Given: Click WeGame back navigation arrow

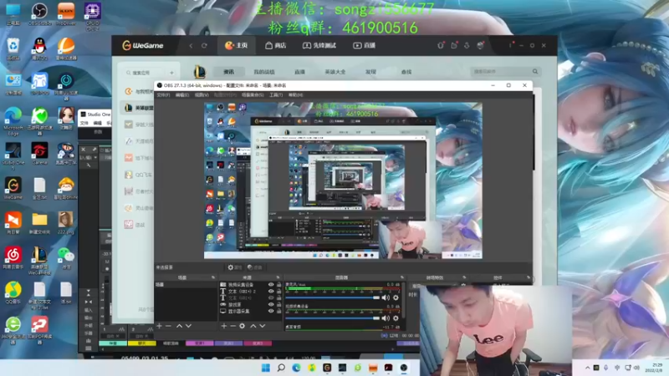Looking at the screenshot, I should point(191,46).
